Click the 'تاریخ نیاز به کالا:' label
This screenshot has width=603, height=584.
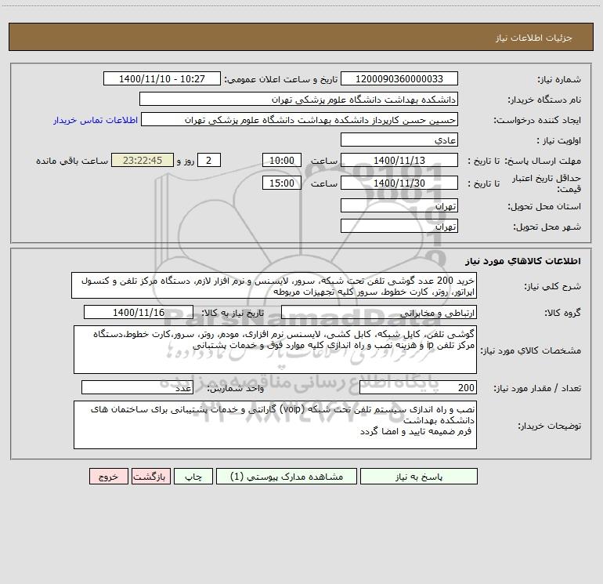click(x=233, y=313)
